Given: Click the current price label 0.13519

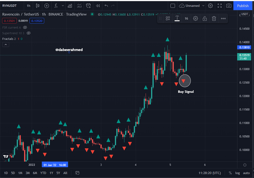Looking at the screenshot, I should point(244,57).
